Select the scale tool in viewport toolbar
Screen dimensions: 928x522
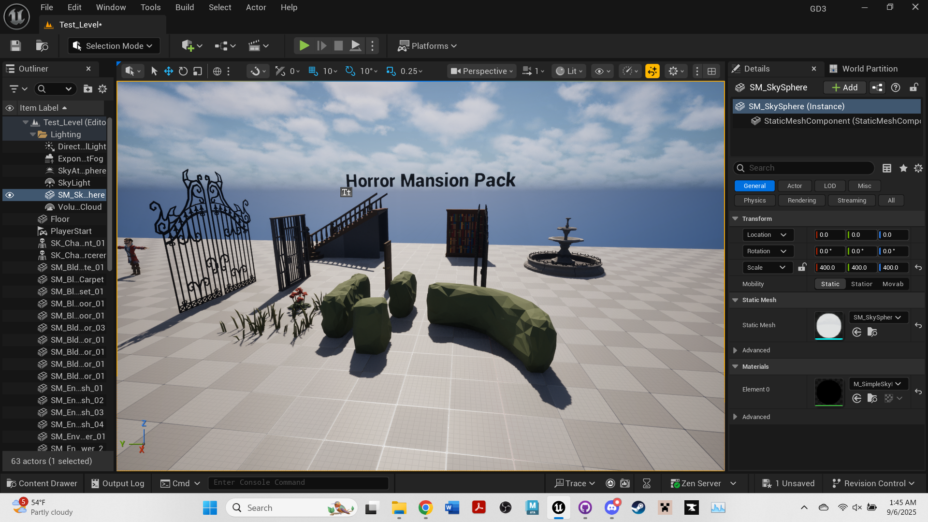(x=197, y=71)
